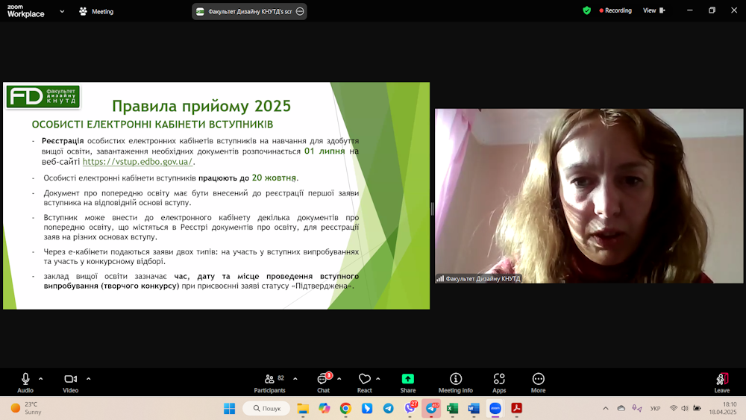Expand reactions options arrow

click(377, 379)
